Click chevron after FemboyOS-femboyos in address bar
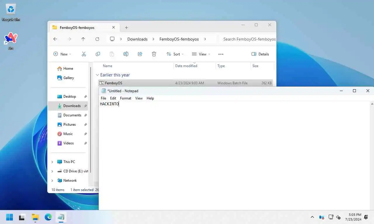 point(205,39)
